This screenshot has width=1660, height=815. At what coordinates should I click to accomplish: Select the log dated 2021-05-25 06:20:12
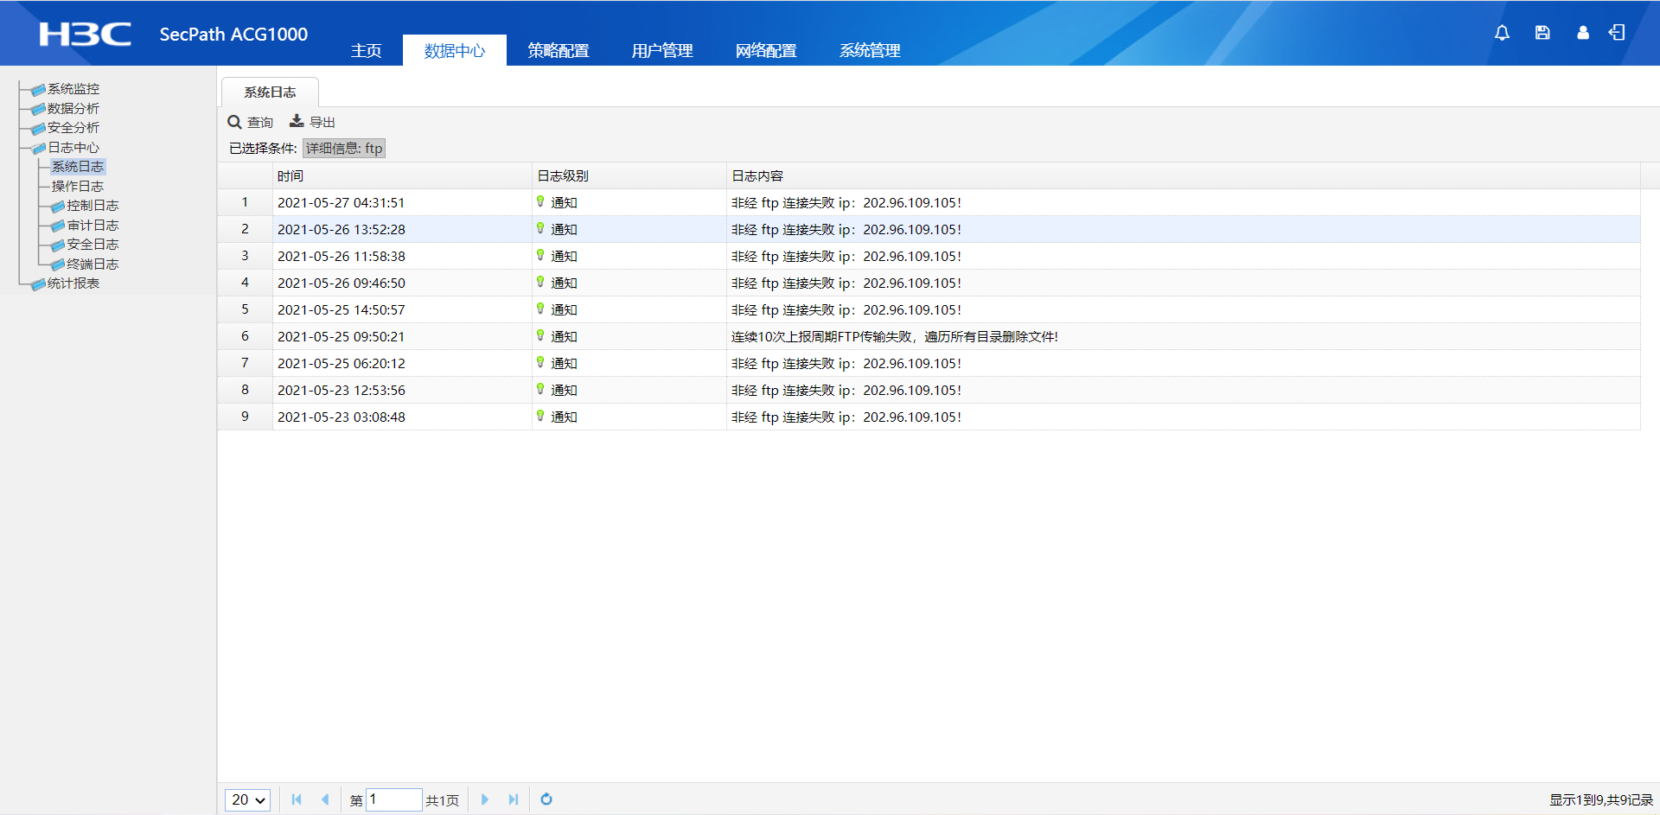click(x=929, y=363)
